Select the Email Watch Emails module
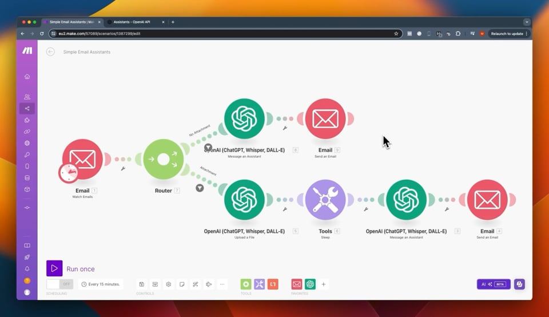 (x=82, y=160)
